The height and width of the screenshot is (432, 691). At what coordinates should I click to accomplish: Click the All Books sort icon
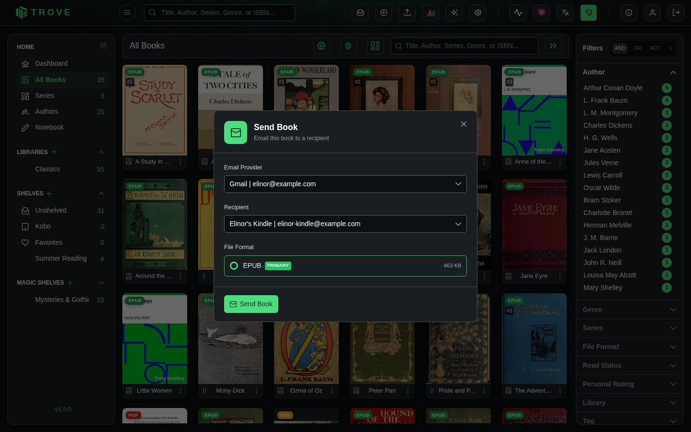click(x=348, y=46)
